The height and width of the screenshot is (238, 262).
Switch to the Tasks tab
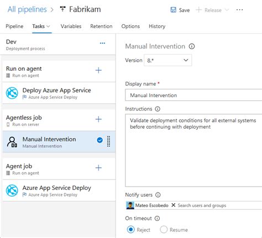[x=39, y=27]
